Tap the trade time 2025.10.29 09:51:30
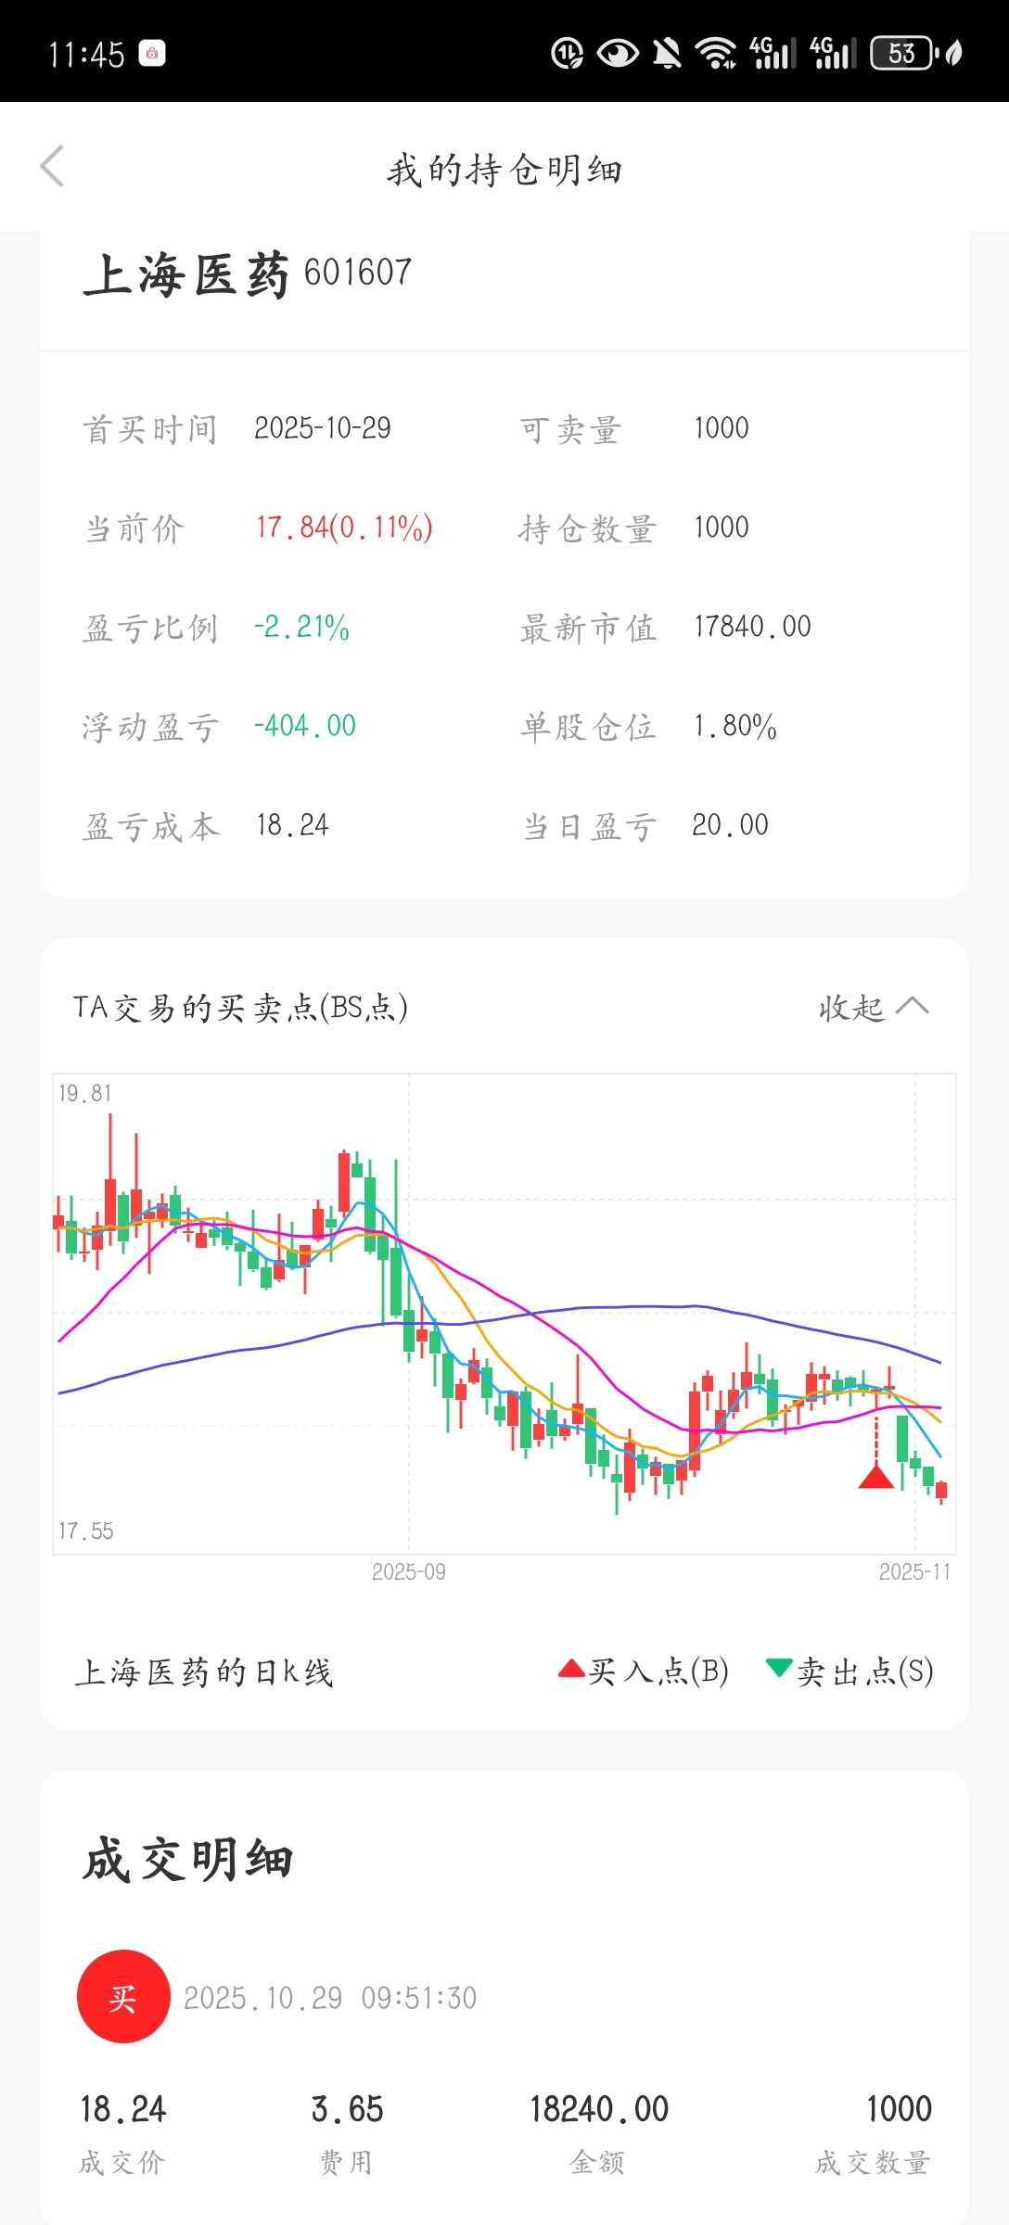Screen dimensions: 1009x2225 pyautogui.click(x=330, y=1997)
